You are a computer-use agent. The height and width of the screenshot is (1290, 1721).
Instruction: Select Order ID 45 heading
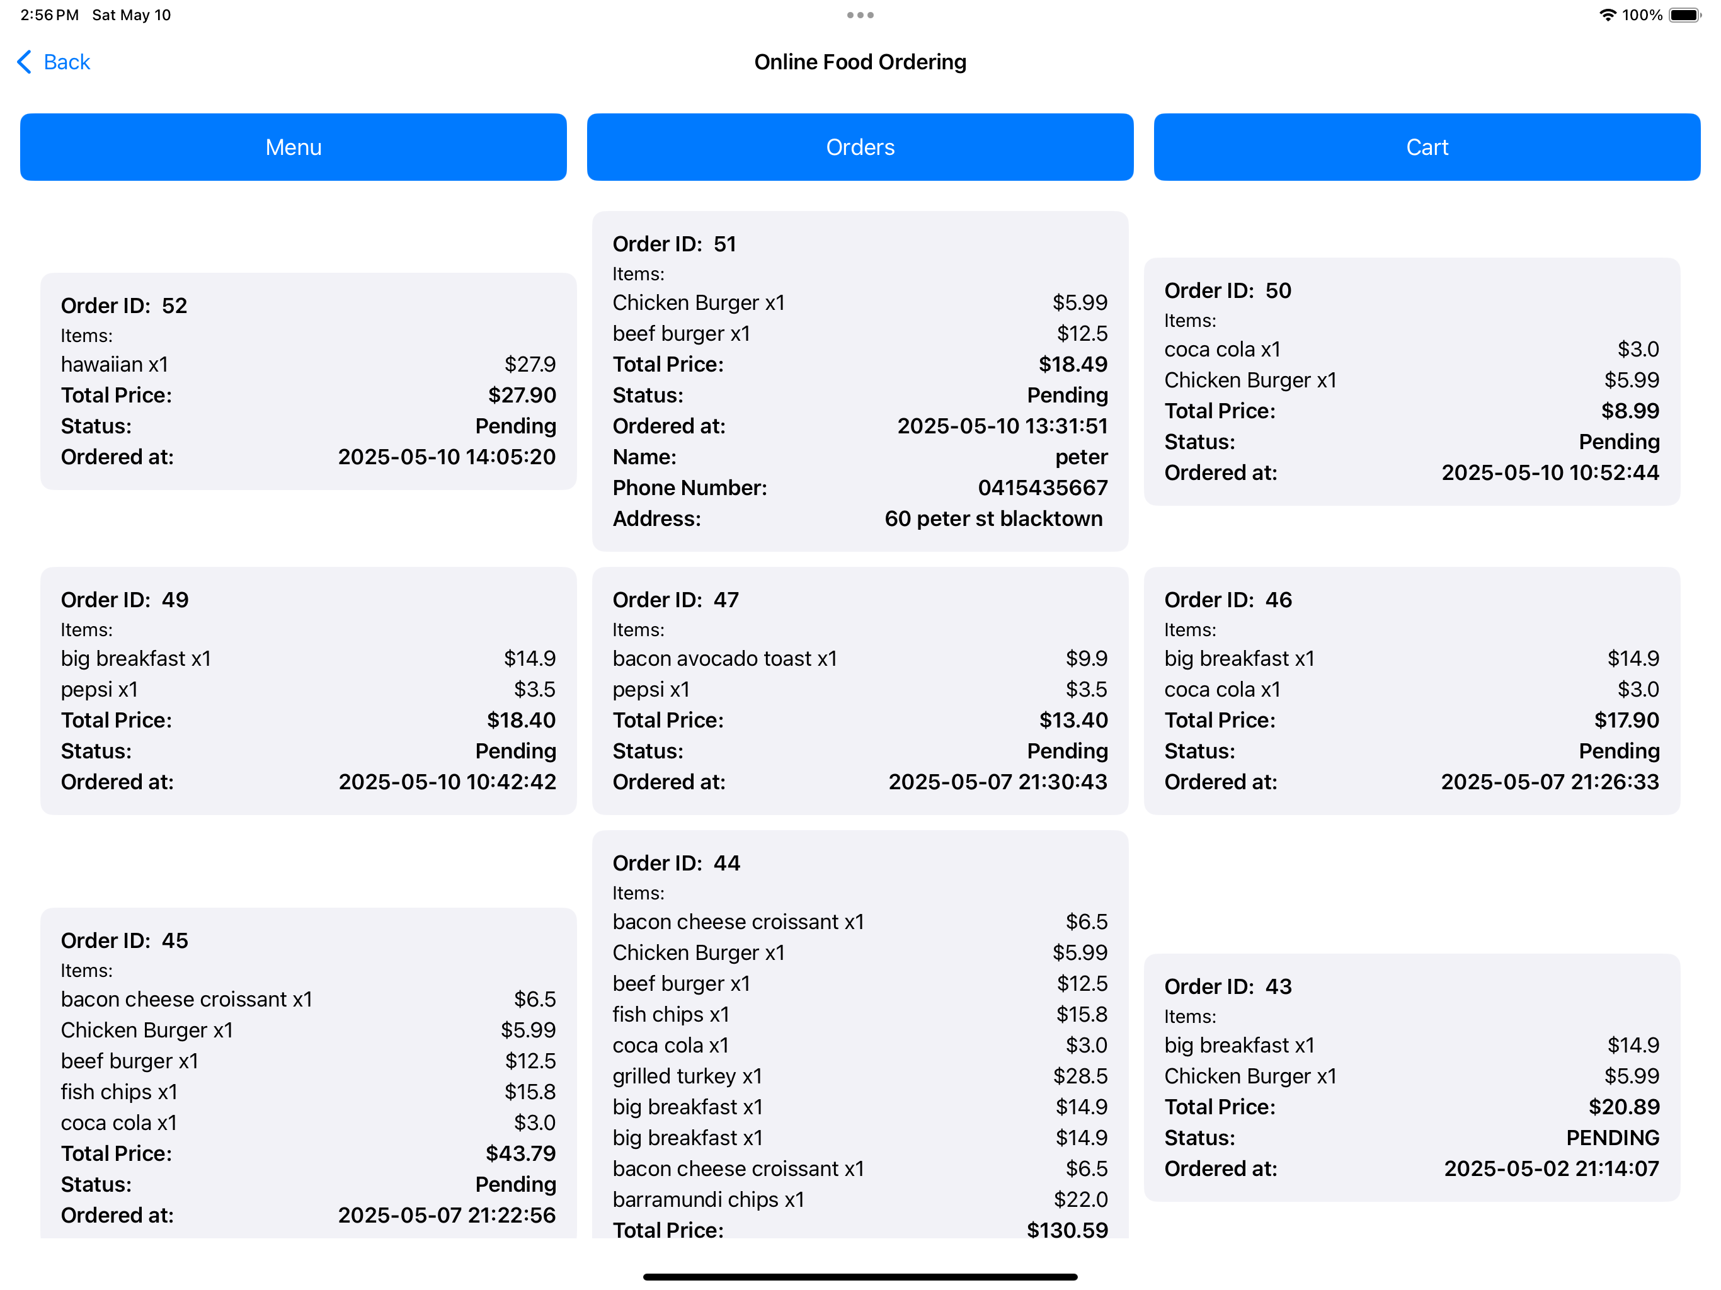click(x=125, y=940)
